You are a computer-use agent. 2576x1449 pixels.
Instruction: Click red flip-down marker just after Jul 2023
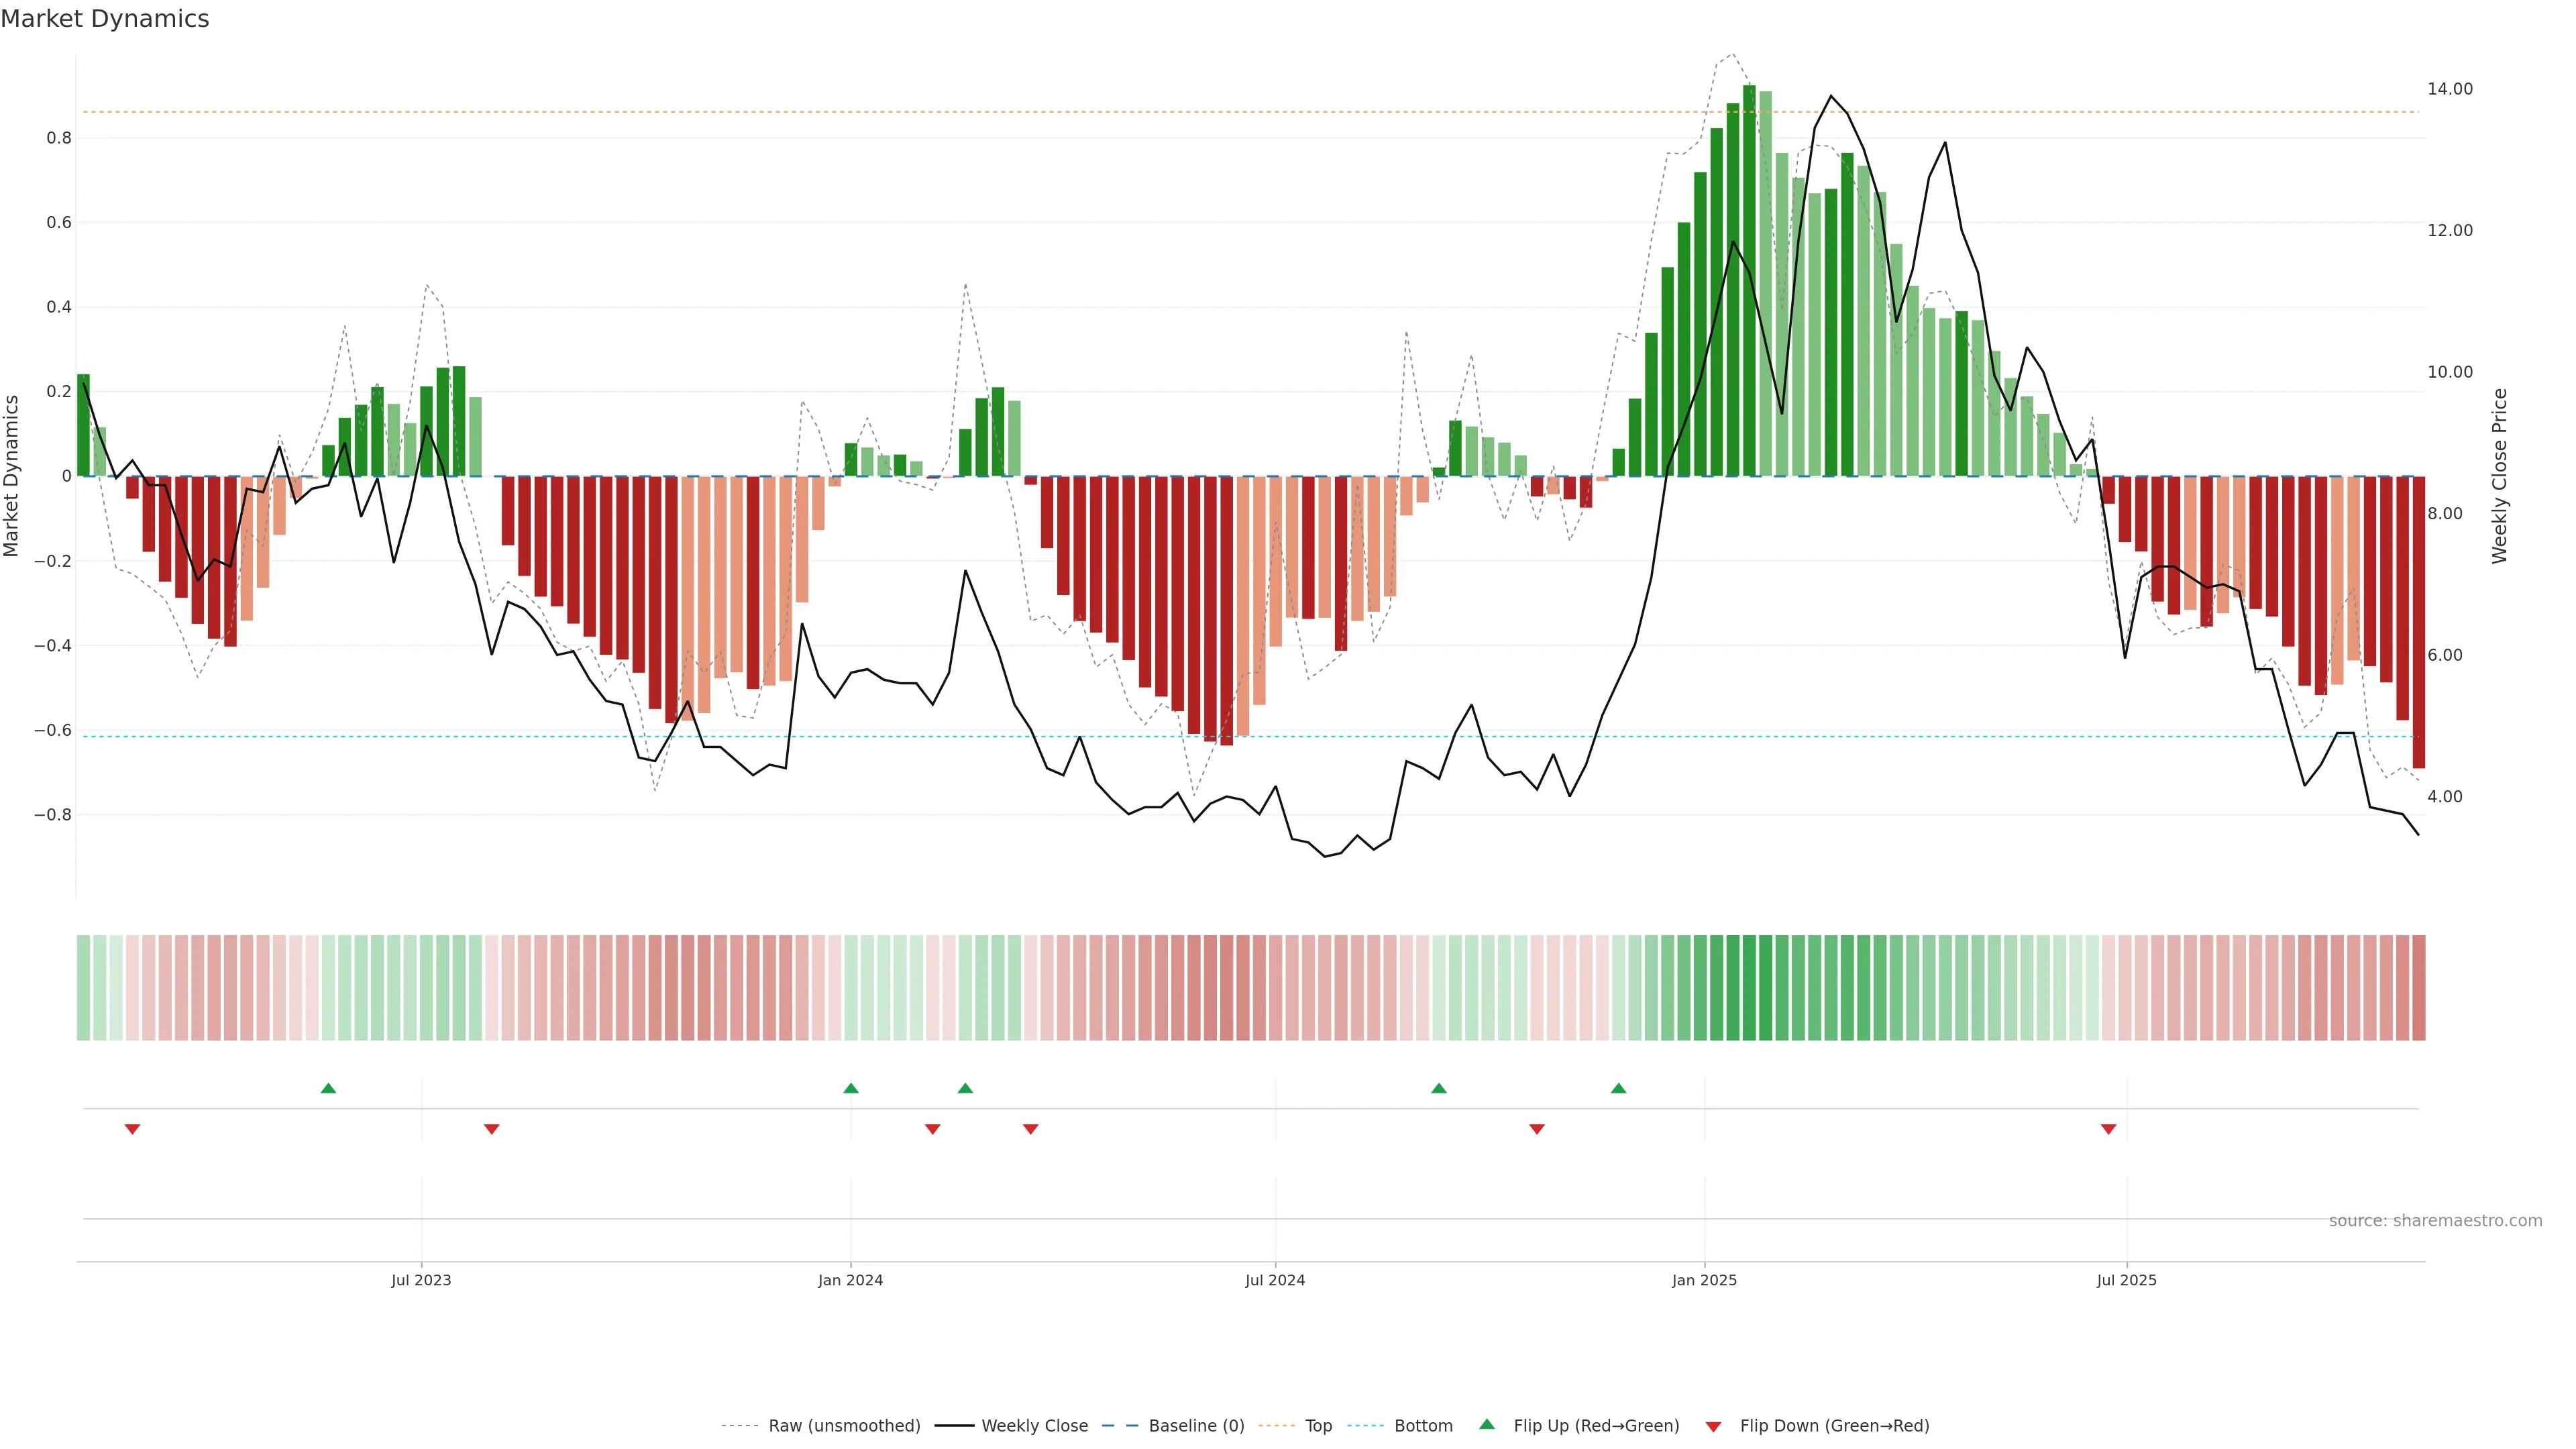pyautogui.click(x=491, y=1129)
